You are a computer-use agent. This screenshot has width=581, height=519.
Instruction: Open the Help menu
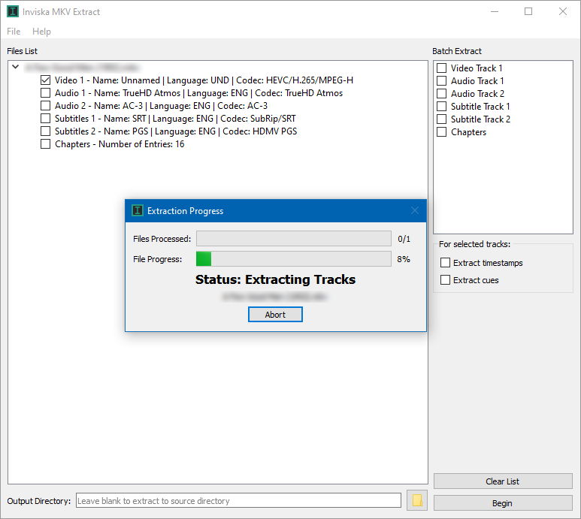pyautogui.click(x=41, y=32)
